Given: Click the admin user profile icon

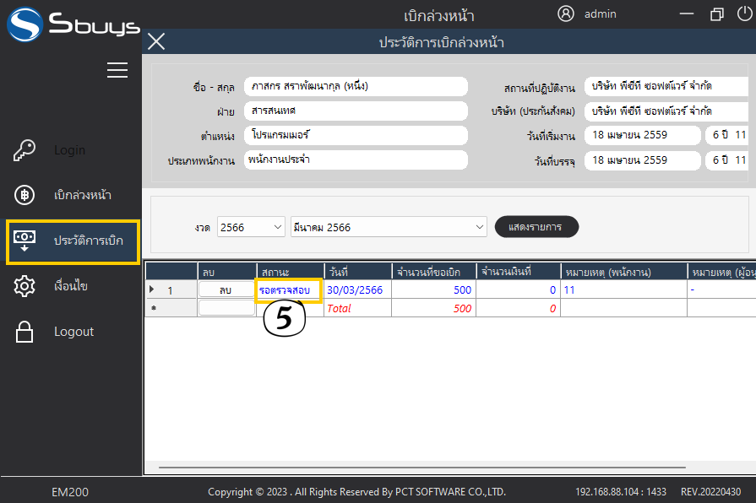Looking at the screenshot, I should (566, 14).
